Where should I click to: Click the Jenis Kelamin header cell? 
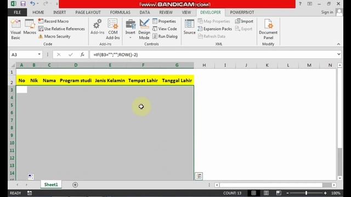click(110, 80)
